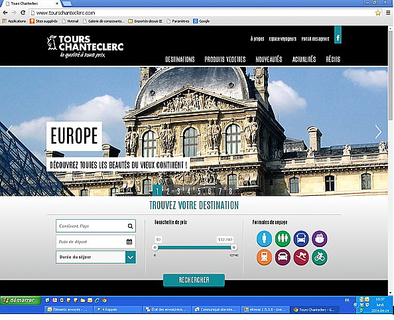394x320 pixels.
Task: Switch to Éléments envoyés taskbar window
Action: coord(68,309)
